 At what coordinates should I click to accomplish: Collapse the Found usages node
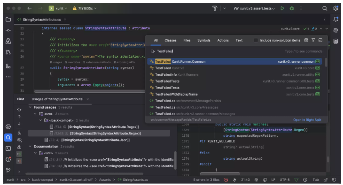(x=30, y=107)
